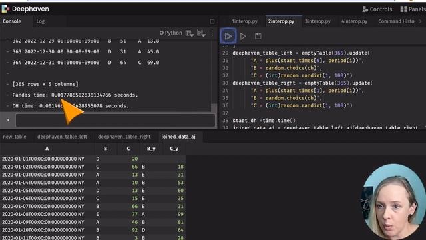Click the console command input field

pyautogui.click(x=115, y=120)
